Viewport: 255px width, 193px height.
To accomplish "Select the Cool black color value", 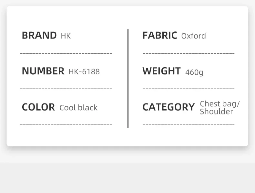I will coord(78,108).
